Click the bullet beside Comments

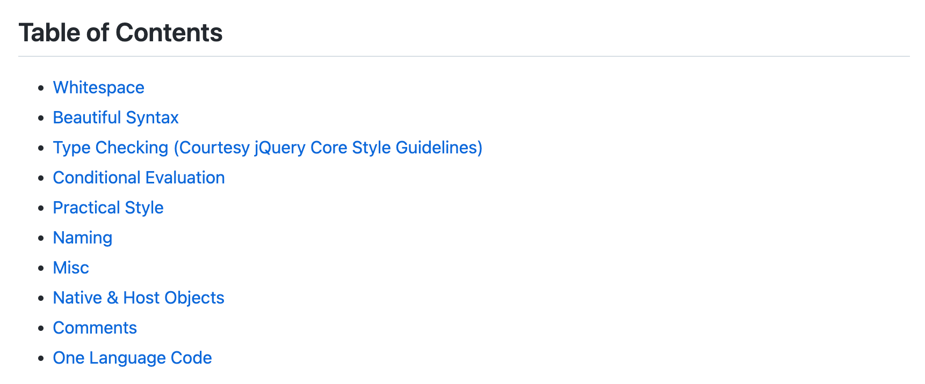pos(41,328)
